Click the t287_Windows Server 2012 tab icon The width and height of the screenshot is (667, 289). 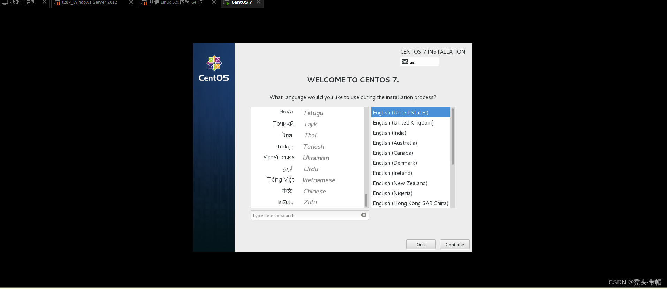click(57, 2)
